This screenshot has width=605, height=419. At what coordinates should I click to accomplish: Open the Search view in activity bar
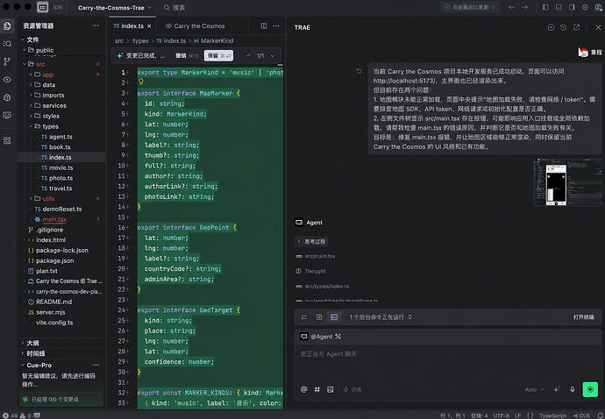[7, 44]
